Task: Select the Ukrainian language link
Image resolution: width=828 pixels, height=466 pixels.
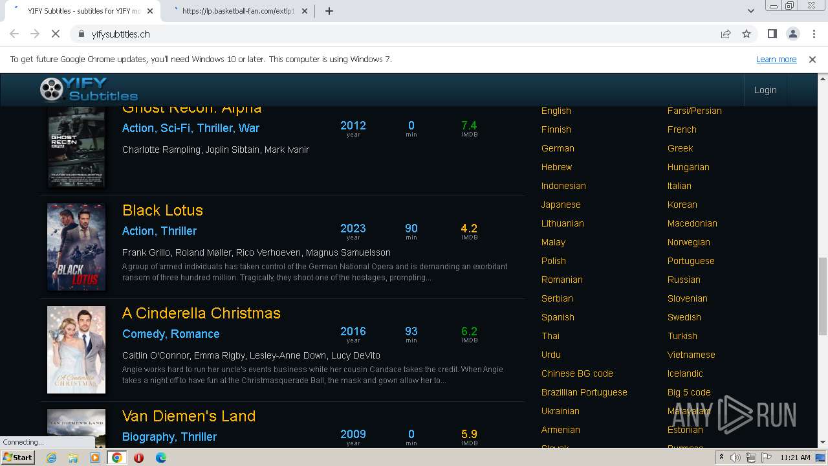Action: click(560, 411)
